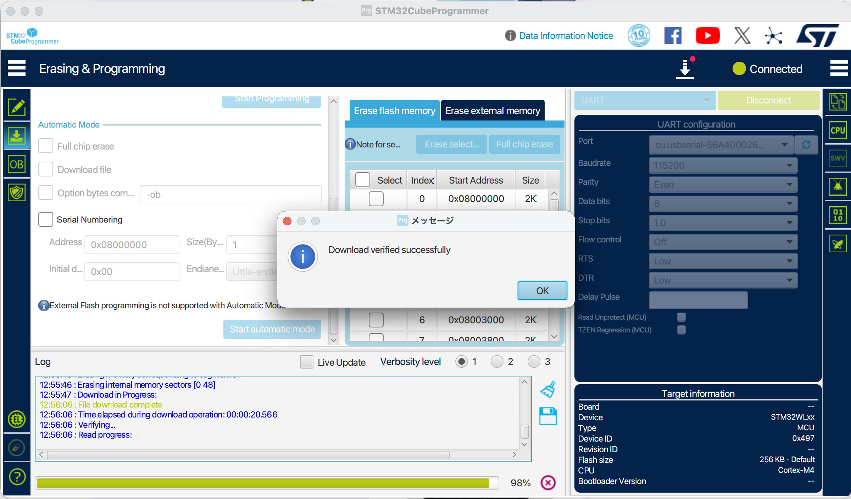Switch to Erase external memory tab
Image resolution: width=851 pixels, height=499 pixels.
[492, 111]
